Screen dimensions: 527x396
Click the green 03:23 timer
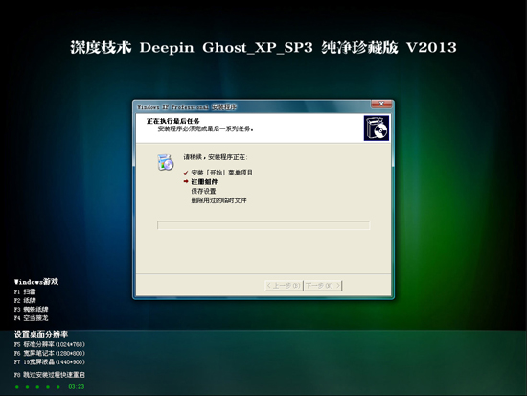pyautogui.click(x=77, y=387)
